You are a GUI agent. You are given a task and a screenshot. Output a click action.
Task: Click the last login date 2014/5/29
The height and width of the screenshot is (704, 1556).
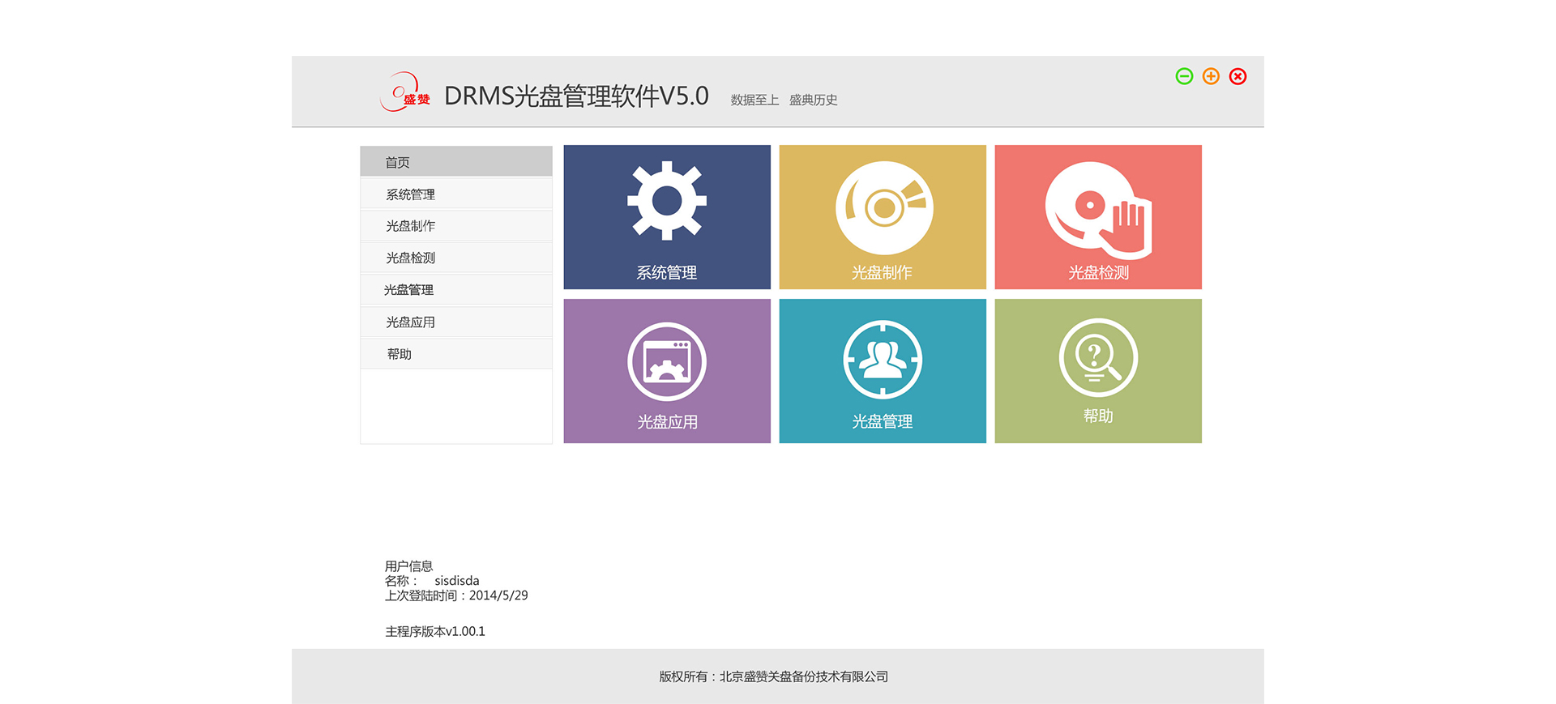click(x=498, y=595)
